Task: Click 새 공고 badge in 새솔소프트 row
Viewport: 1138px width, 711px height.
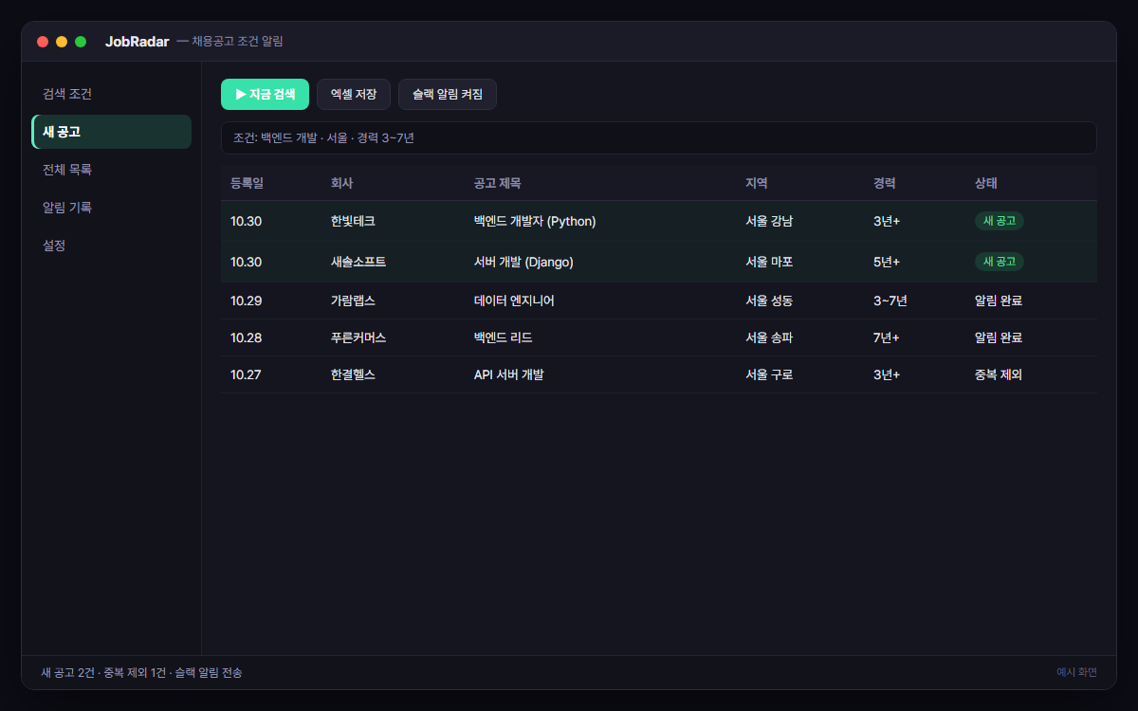Action: tap(1000, 262)
